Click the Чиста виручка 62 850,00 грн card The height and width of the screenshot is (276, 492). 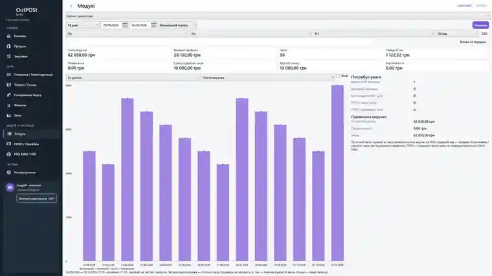point(118,53)
